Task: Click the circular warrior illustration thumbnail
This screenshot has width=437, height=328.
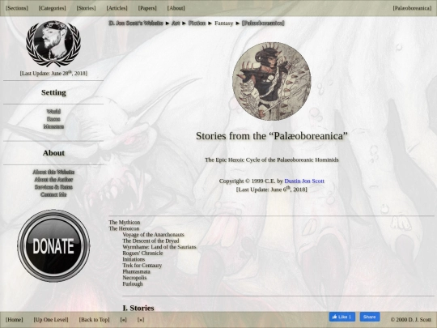Action: coord(272,81)
